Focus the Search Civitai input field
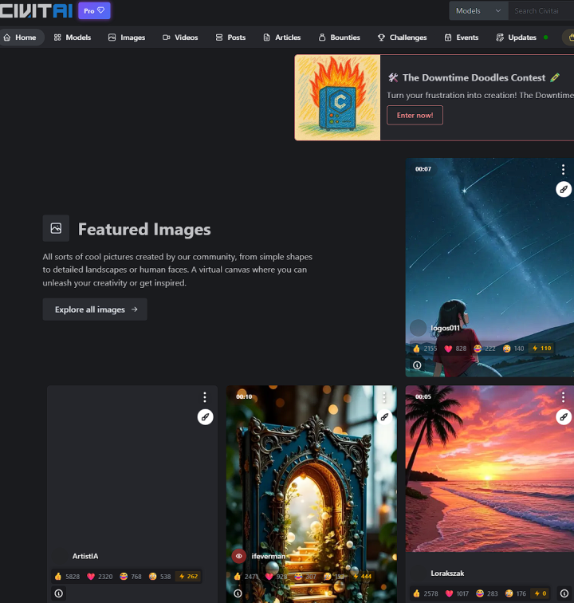 542,11
